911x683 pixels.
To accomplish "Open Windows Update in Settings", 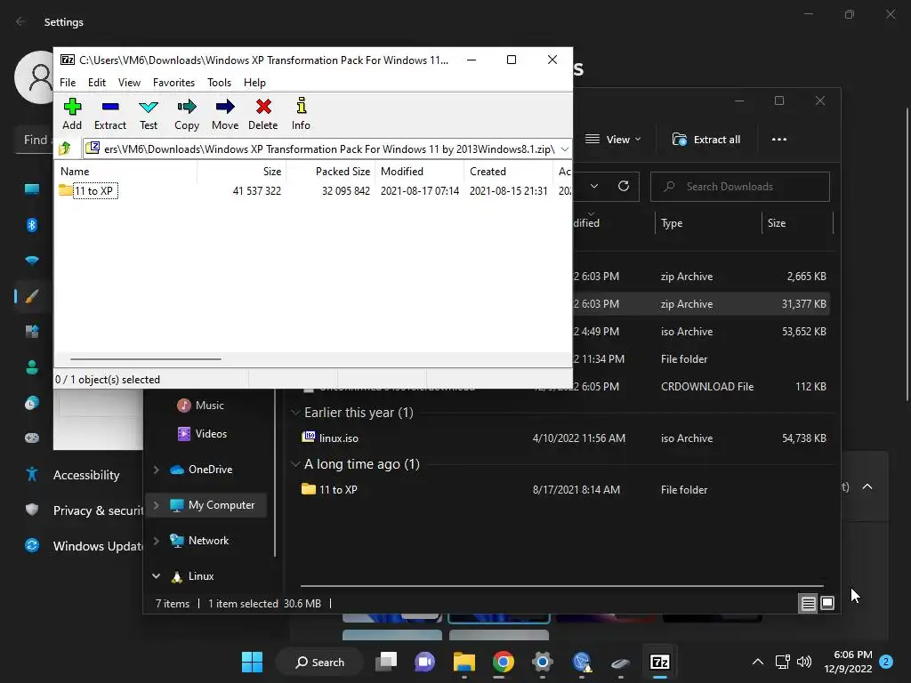I will pos(85,546).
